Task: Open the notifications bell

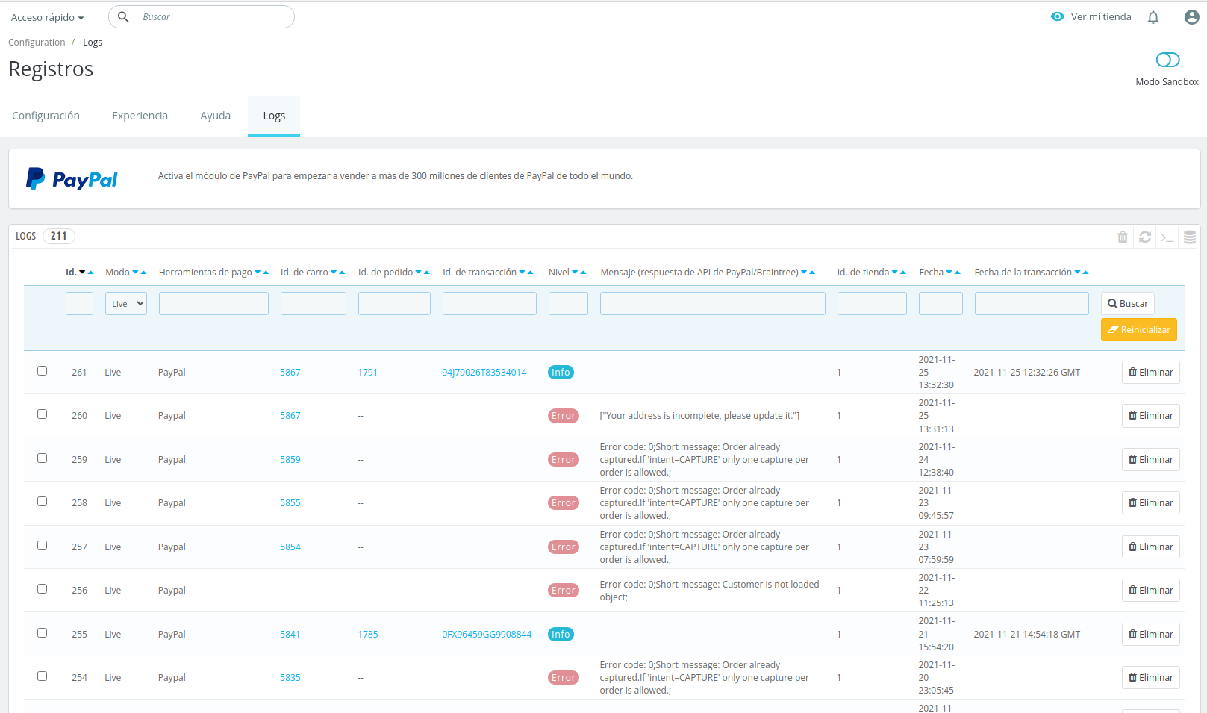Action: pos(1153,17)
